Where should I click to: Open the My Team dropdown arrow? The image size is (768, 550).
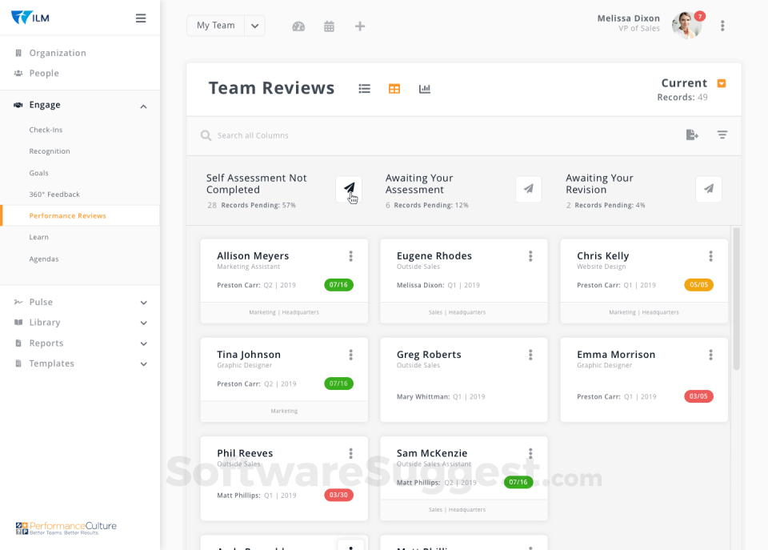254,26
